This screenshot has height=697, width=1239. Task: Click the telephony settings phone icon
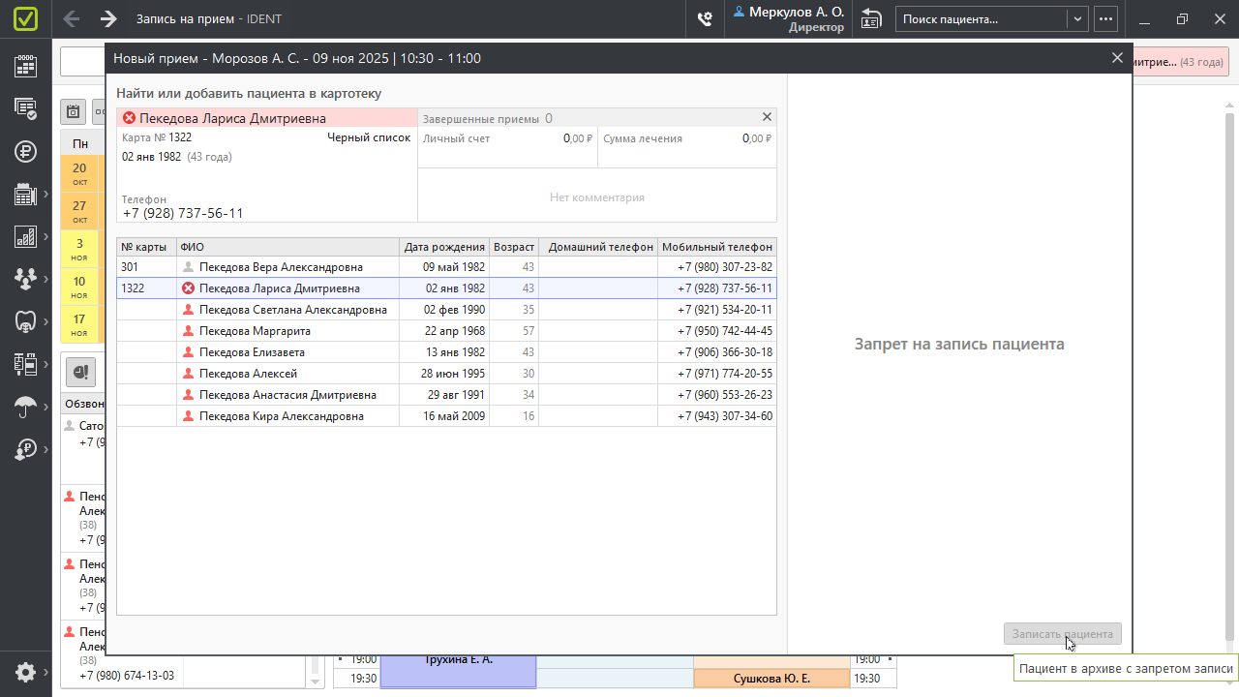[706, 18]
